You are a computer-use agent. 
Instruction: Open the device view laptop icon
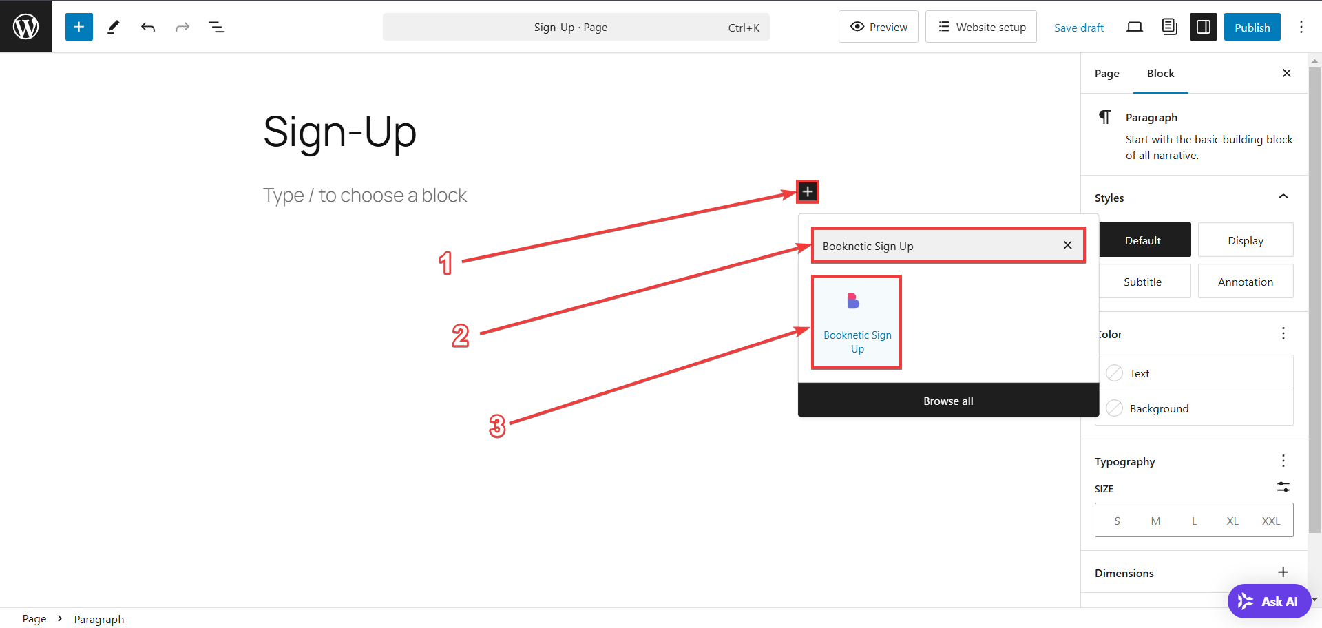tap(1135, 27)
